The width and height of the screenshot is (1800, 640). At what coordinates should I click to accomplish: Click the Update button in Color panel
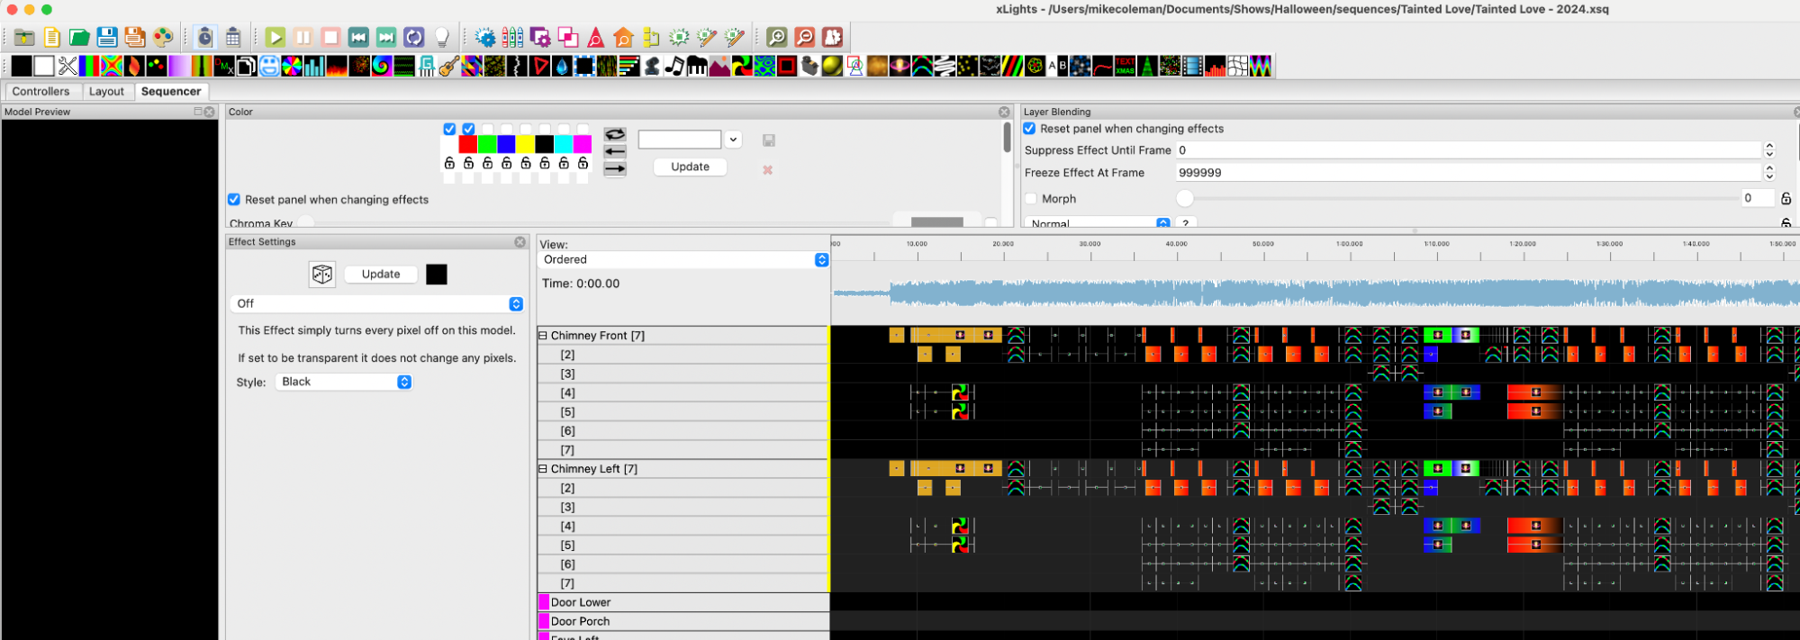point(690,167)
